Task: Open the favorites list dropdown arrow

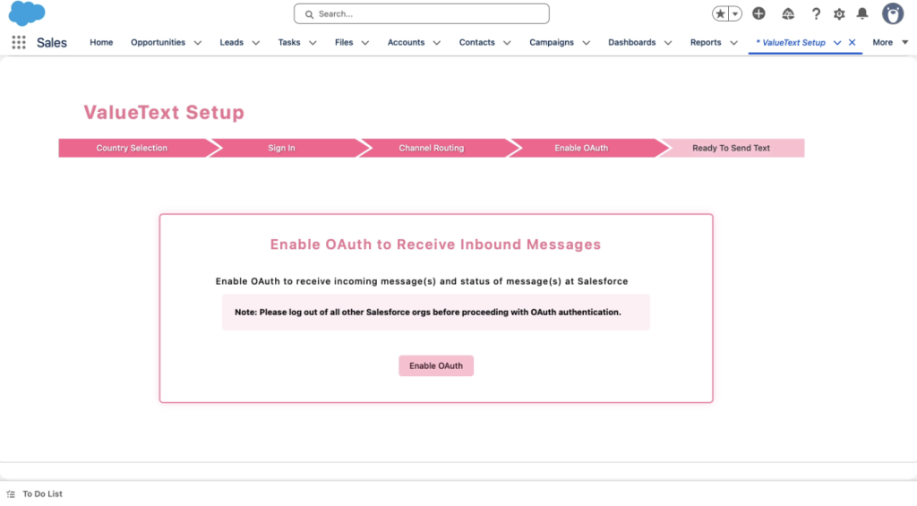Action: [735, 13]
